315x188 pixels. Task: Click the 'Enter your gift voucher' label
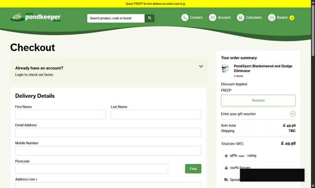[238, 114]
